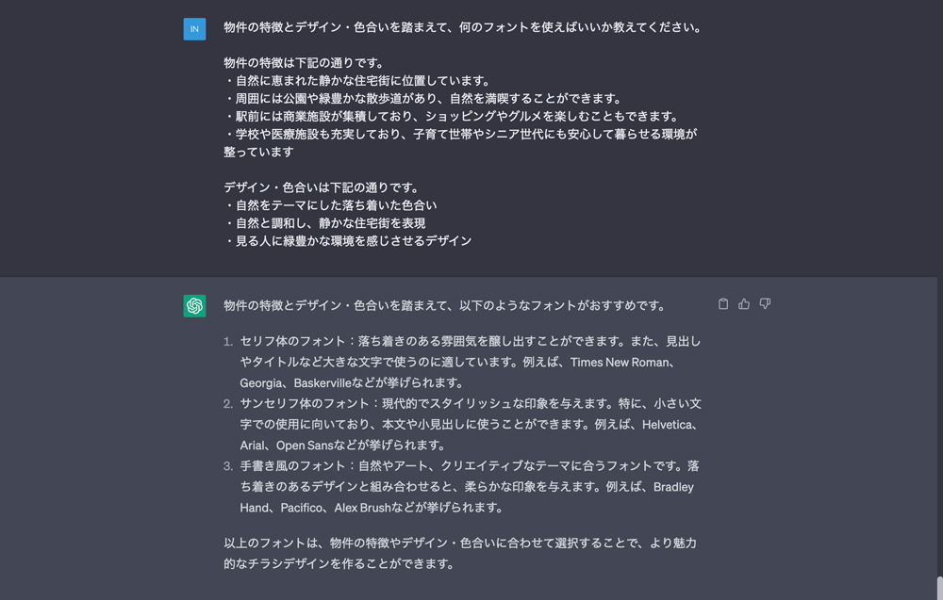Click the blue "IN" user avatar
The height and width of the screenshot is (600, 943).
tap(194, 29)
